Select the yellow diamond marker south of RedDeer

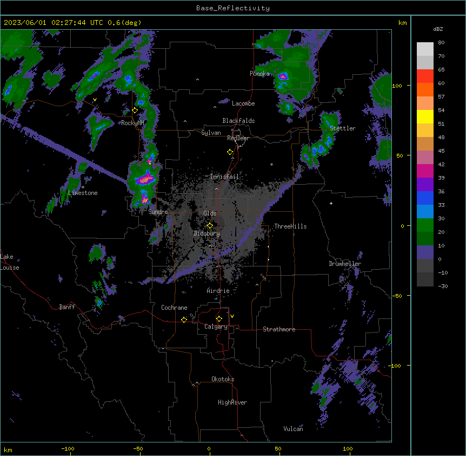tap(230, 152)
